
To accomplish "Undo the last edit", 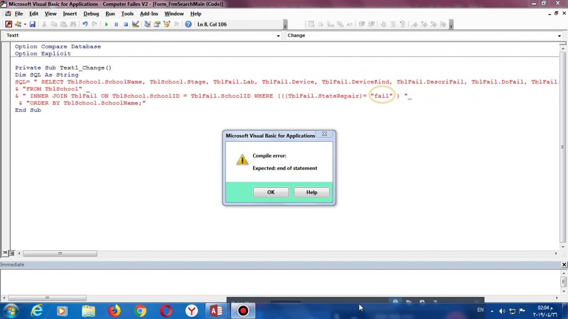I will (85, 24).
